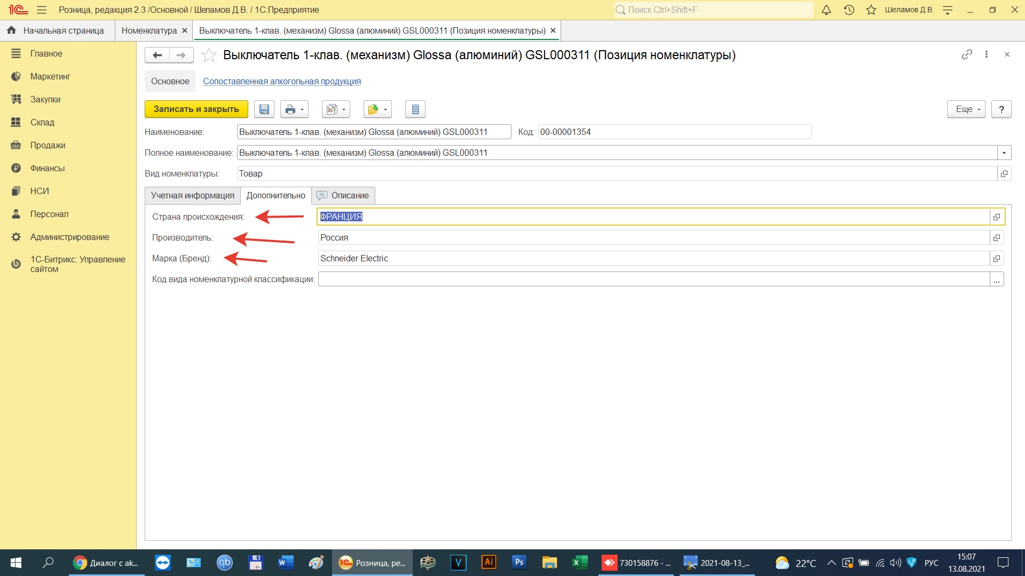Click the ellipsis button of classification code field

tap(996, 279)
